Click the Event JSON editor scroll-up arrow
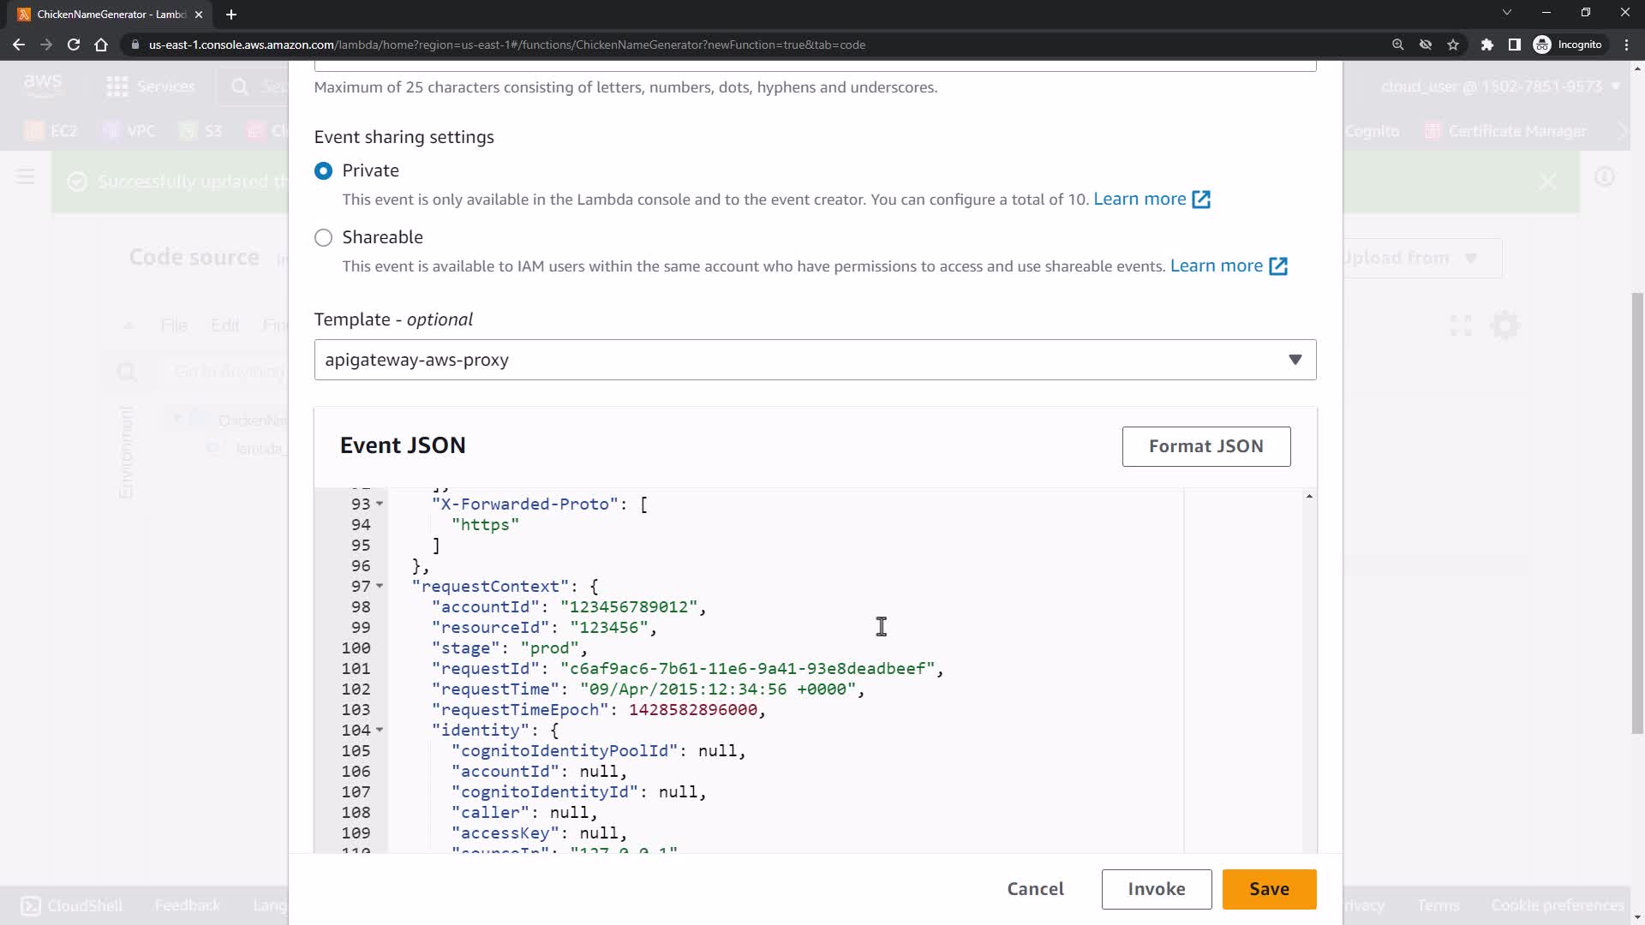The height and width of the screenshot is (925, 1645). coord(1309,497)
